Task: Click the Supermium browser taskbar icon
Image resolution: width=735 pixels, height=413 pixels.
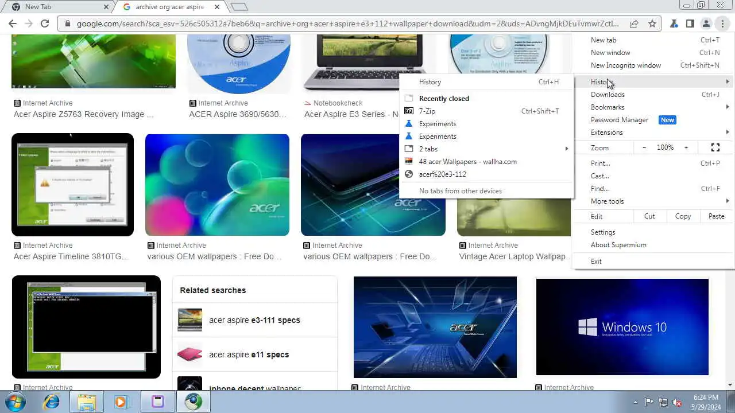Action: point(194,402)
